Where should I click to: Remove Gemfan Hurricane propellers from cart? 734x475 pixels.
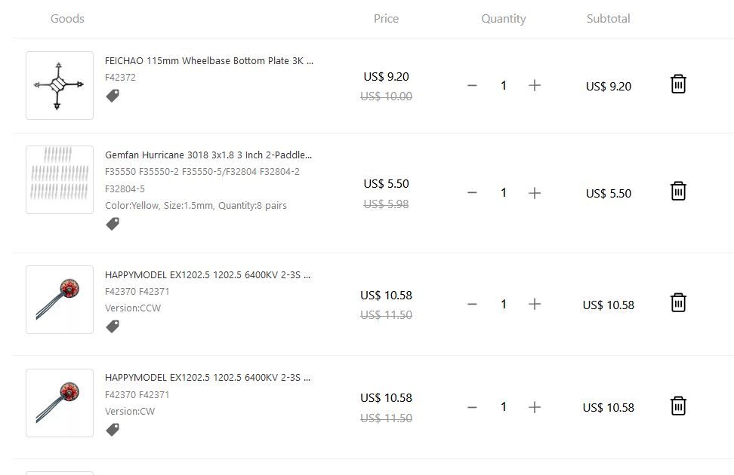(678, 191)
